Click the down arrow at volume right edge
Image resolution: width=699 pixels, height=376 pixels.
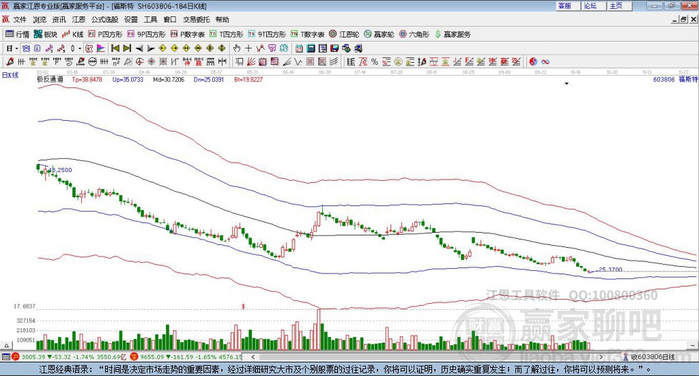click(692, 345)
